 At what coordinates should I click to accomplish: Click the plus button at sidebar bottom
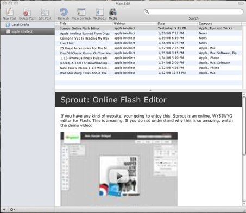coord(4,210)
